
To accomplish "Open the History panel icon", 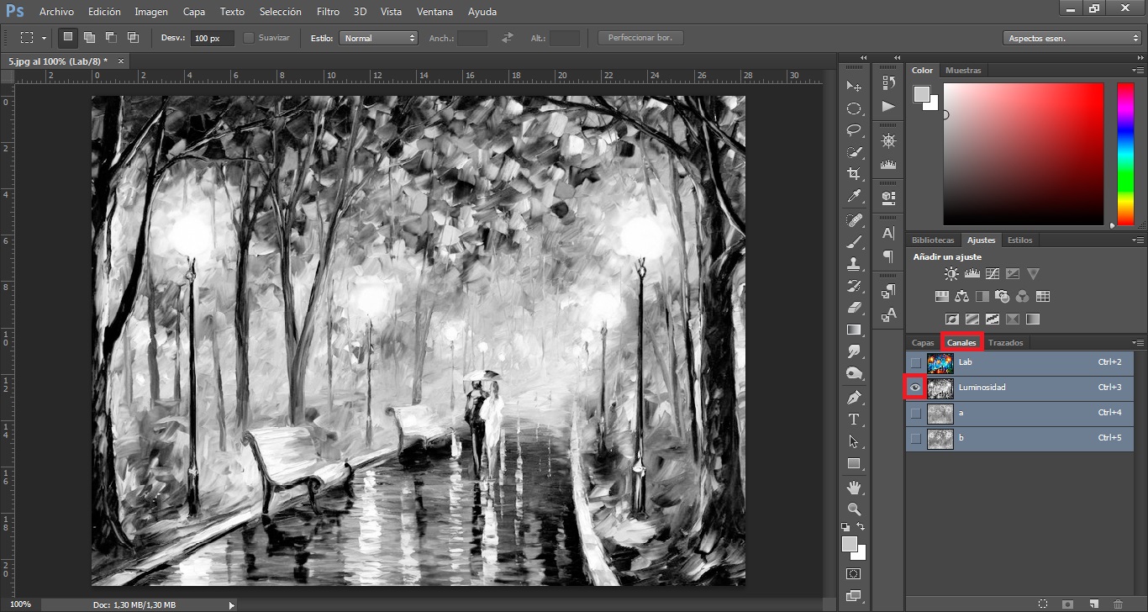I will point(888,83).
